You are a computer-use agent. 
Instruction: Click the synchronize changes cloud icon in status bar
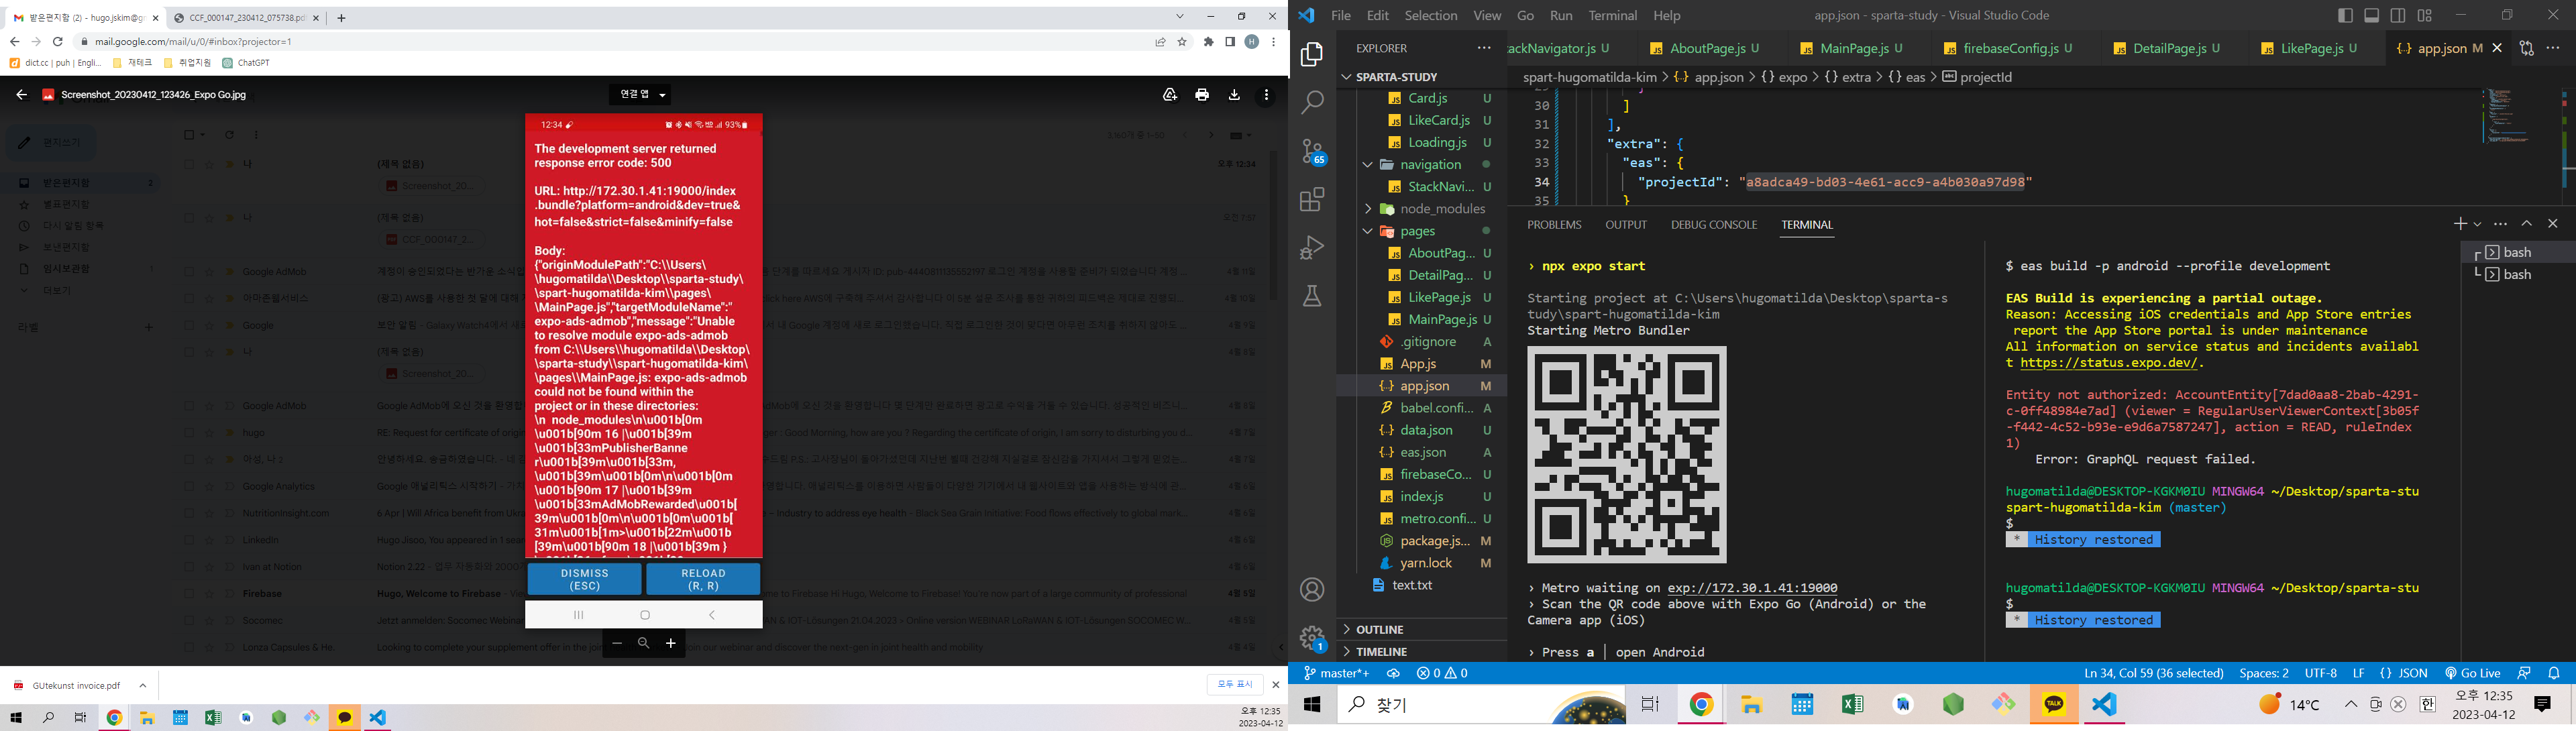[1393, 673]
